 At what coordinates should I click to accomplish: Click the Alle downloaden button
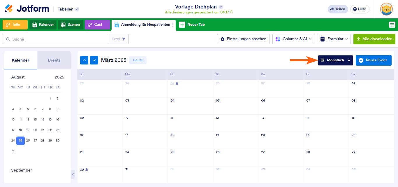point(374,39)
